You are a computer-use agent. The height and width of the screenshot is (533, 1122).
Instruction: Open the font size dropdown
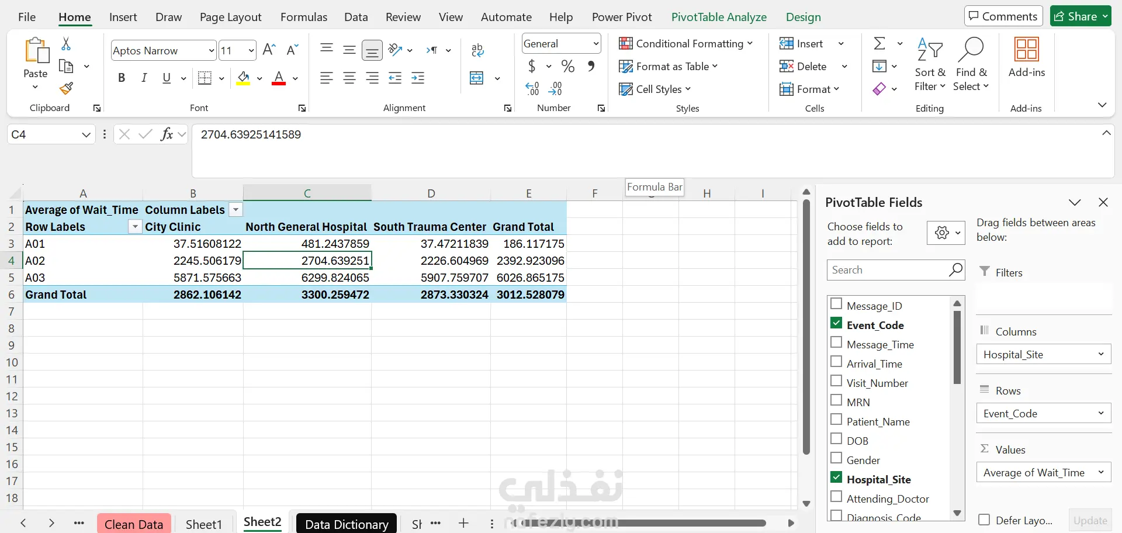click(251, 51)
